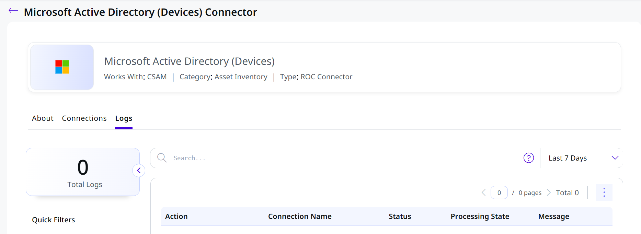The height and width of the screenshot is (234, 641).
Task: Click the page number input box
Action: [499, 192]
